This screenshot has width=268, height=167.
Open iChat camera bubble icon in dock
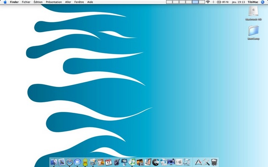pos(77,162)
